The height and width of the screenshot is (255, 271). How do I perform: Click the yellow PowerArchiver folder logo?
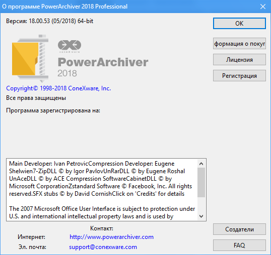(x=30, y=59)
